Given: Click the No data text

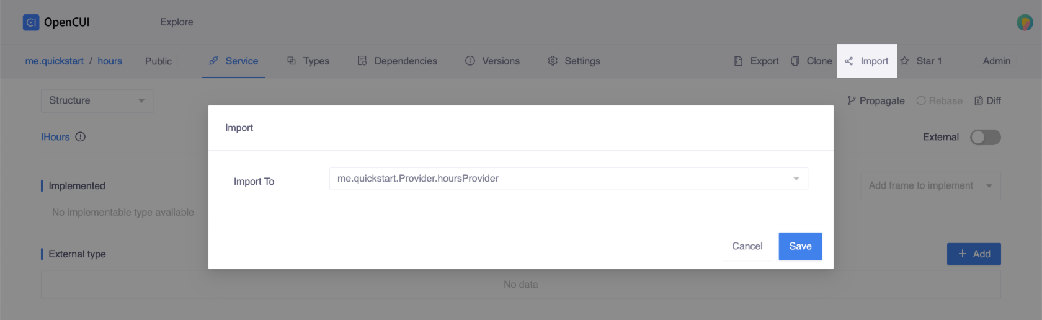Looking at the screenshot, I should tap(521, 285).
